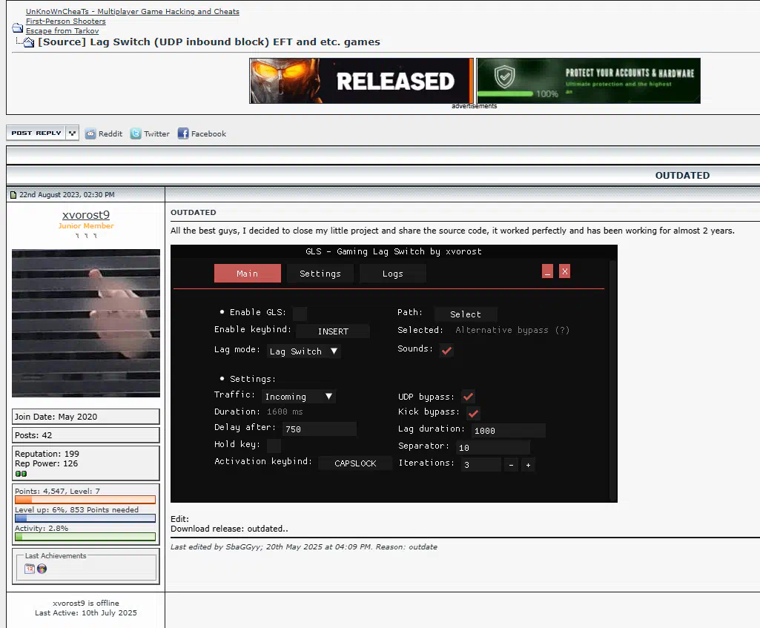This screenshot has height=628, width=760.
Task: Click the thread icon before the [Source] title
Action: click(29, 42)
